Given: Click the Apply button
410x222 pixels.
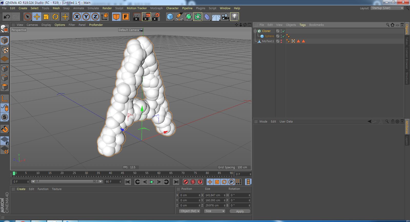Looking at the screenshot, I should tap(240, 211).
